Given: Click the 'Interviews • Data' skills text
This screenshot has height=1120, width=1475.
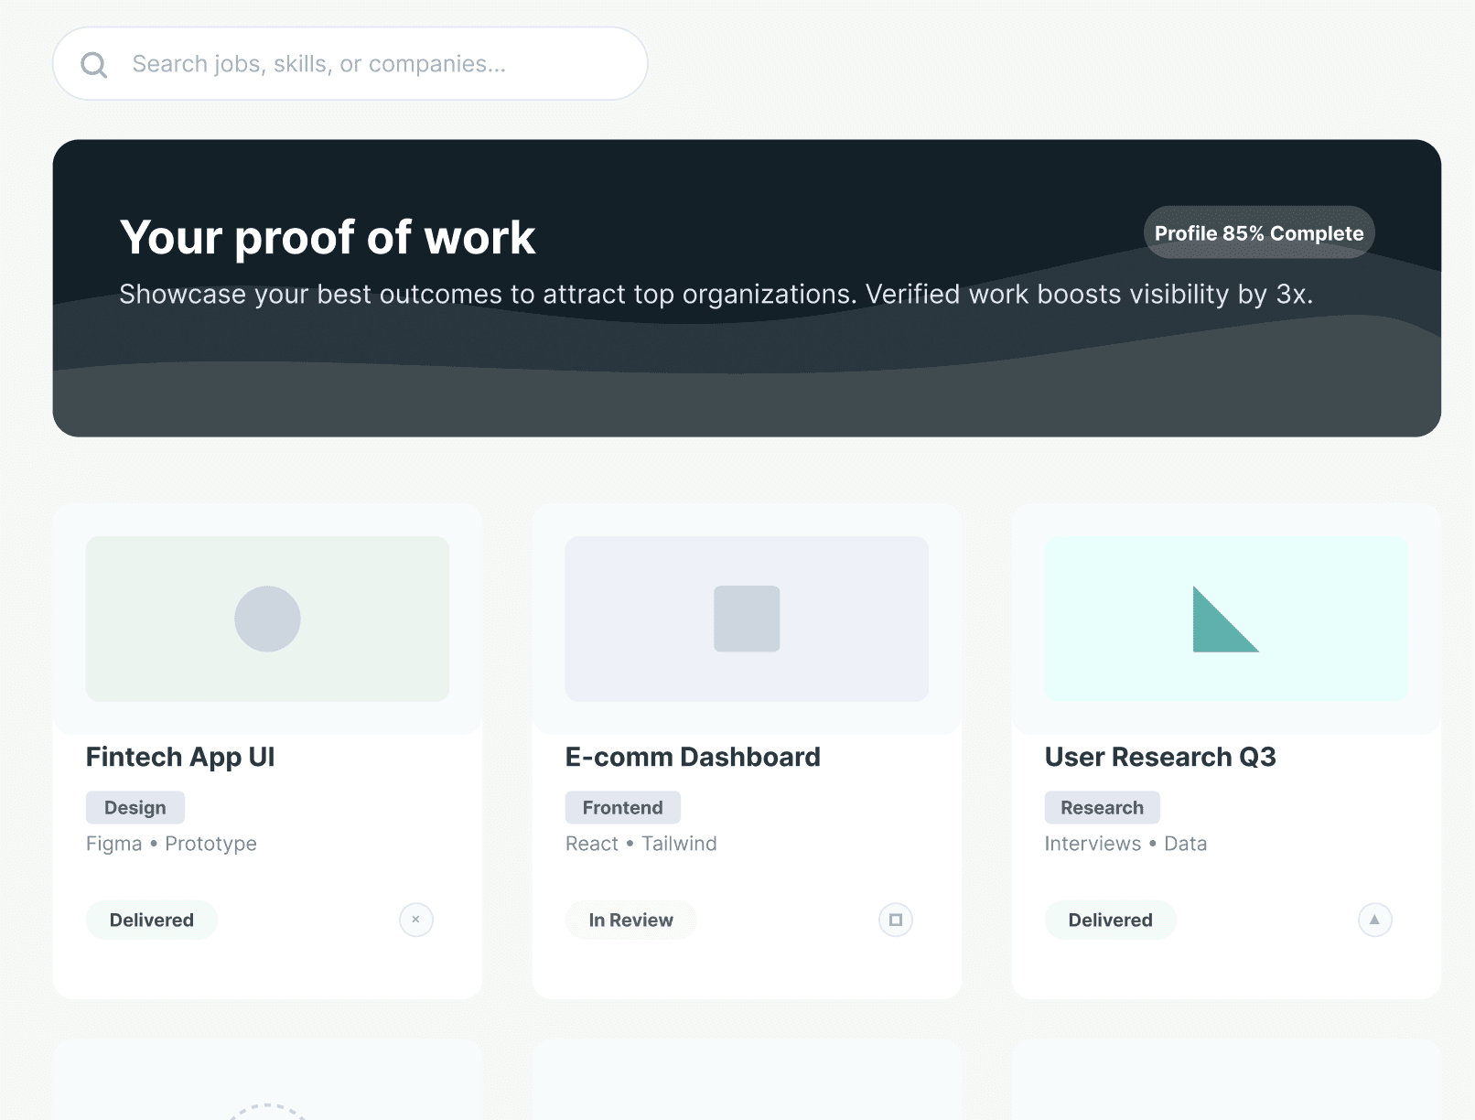Looking at the screenshot, I should tap(1125, 844).
